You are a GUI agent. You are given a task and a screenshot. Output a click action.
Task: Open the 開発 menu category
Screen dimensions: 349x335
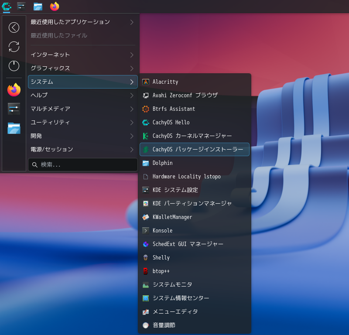click(x=83, y=136)
